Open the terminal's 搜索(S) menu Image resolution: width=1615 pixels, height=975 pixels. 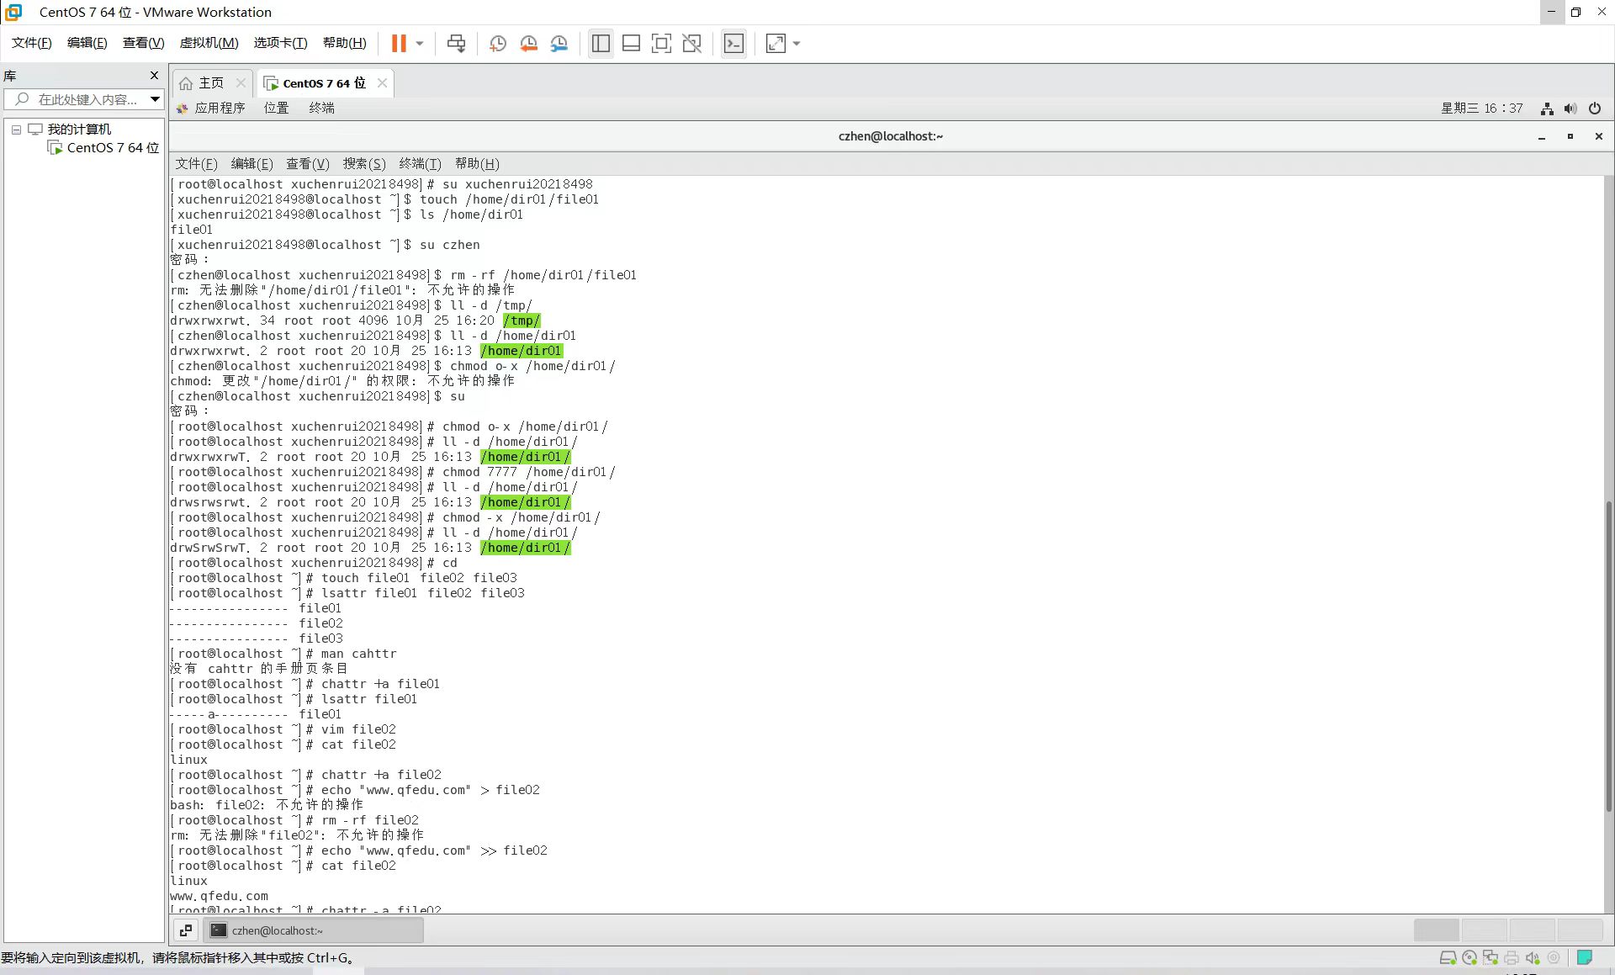363,163
